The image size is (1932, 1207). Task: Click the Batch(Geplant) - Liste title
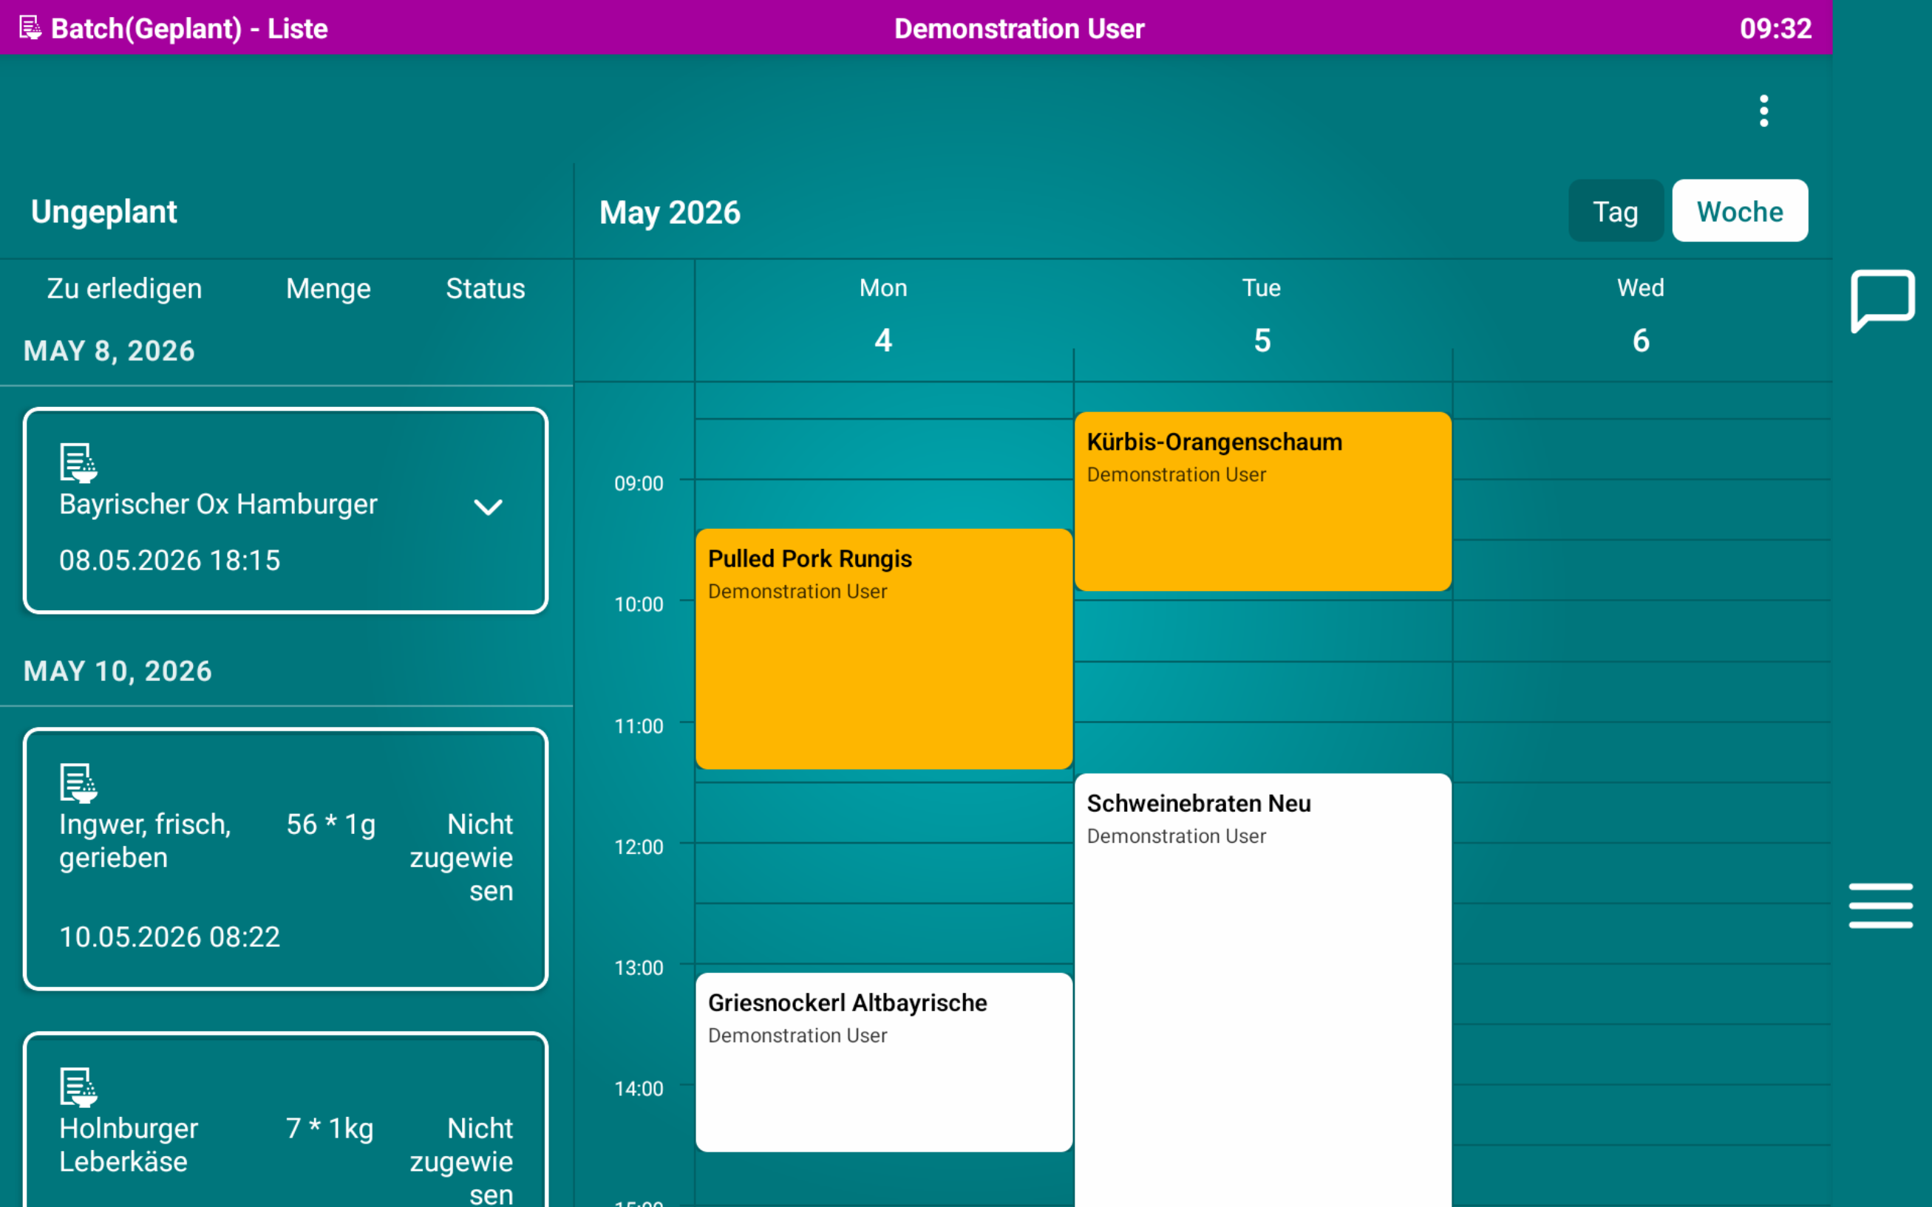pos(189,29)
